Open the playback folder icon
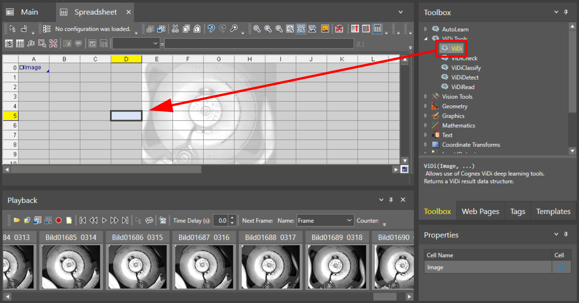Screen dimensions: 579x303 tap(17, 220)
